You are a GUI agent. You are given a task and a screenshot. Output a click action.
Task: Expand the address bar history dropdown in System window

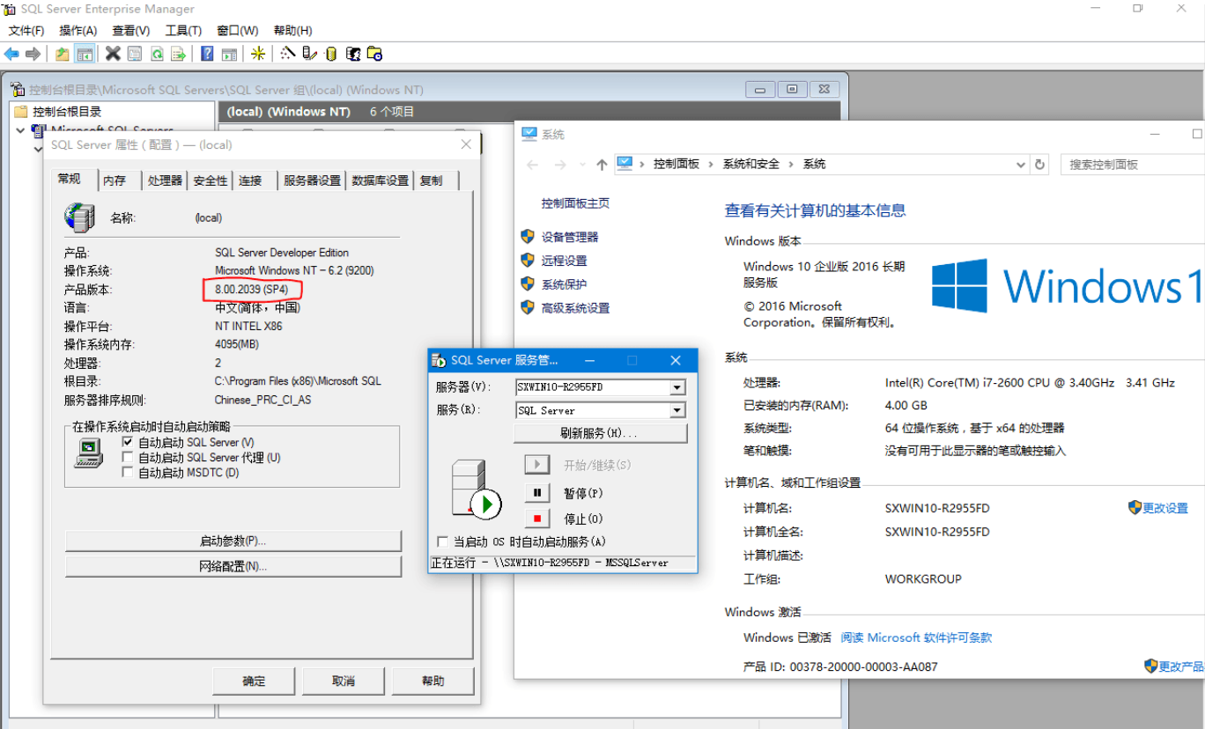pos(1021,165)
